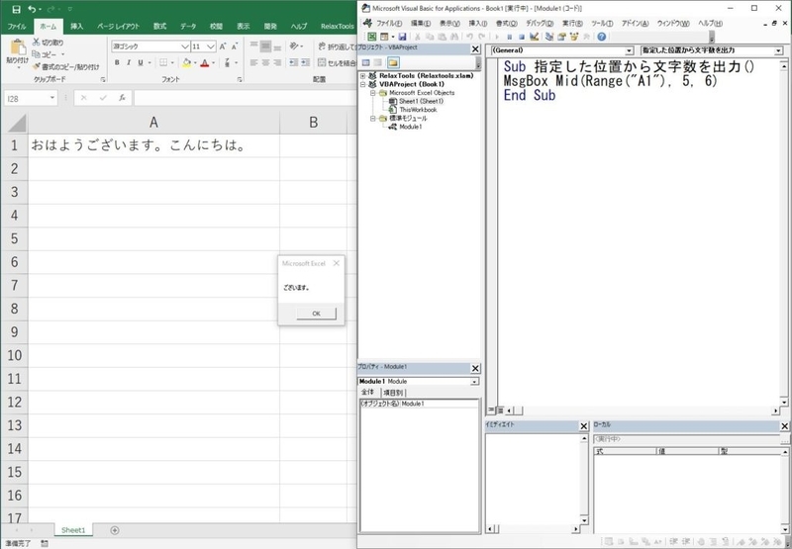Save the workbook via Excel quick access icon

[x=16, y=9]
